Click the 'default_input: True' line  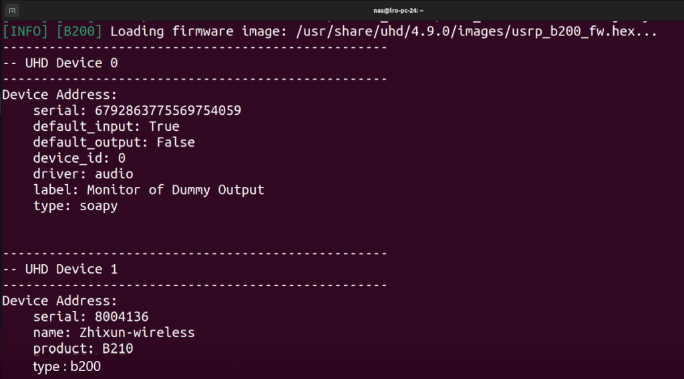[106, 126]
